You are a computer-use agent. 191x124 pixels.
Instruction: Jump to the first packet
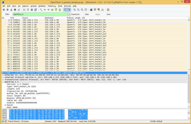(x=56, y=10)
